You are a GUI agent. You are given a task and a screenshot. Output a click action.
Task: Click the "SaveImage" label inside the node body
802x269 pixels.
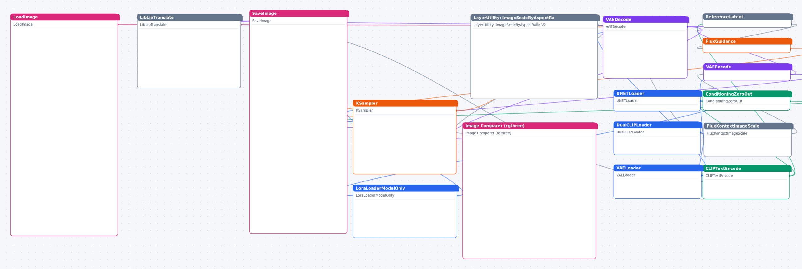click(262, 21)
